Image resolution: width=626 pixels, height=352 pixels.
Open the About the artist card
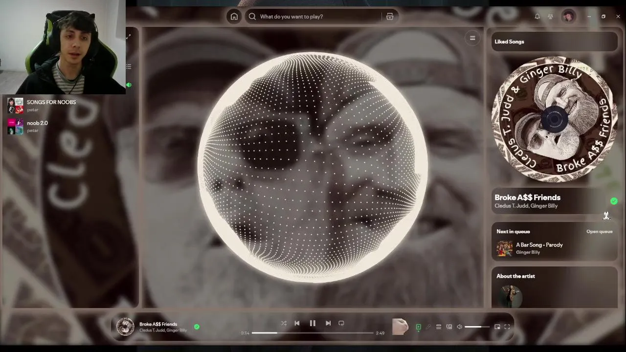tap(555, 287)
